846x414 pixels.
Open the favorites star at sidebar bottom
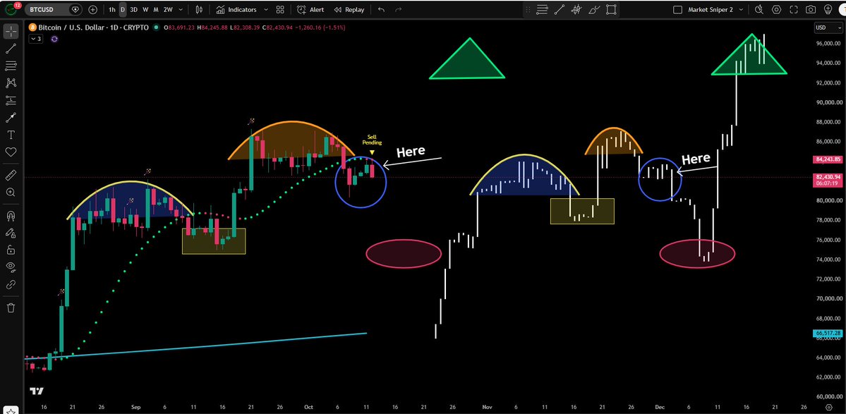click(x=11, y=410)
